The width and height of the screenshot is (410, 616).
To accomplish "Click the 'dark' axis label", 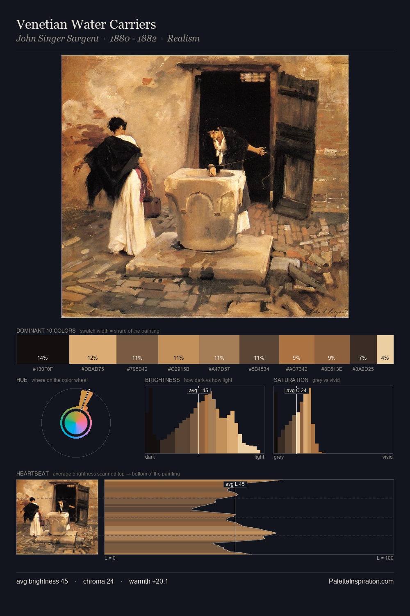I will pos(150,457).
